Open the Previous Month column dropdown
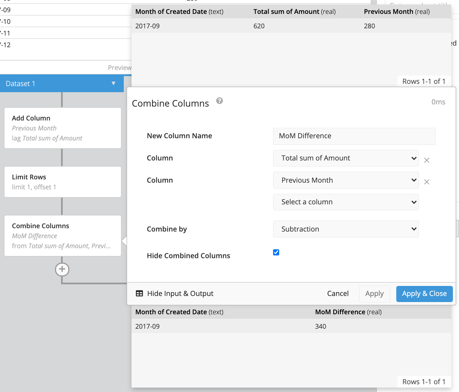Screen dimensions: 459x392 (x=346, y=180)
